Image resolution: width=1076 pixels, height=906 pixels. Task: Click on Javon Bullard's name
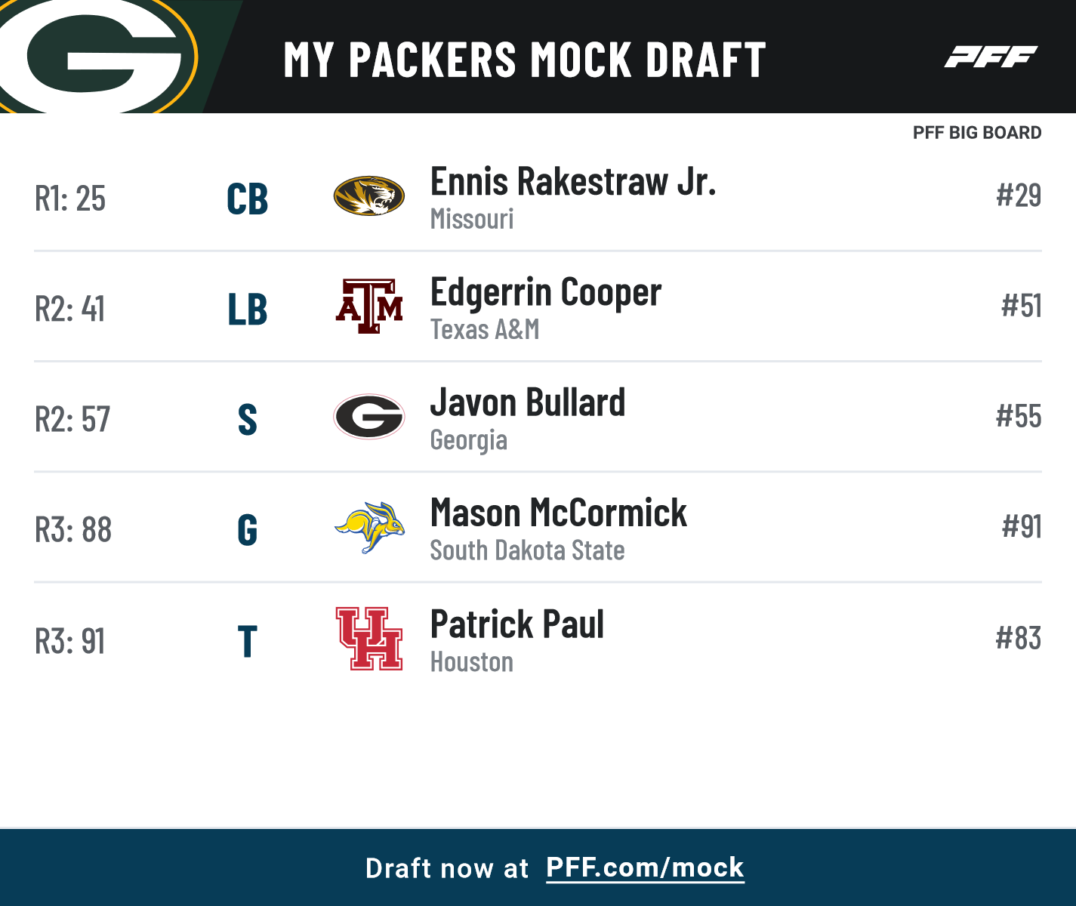coord(528,403)
